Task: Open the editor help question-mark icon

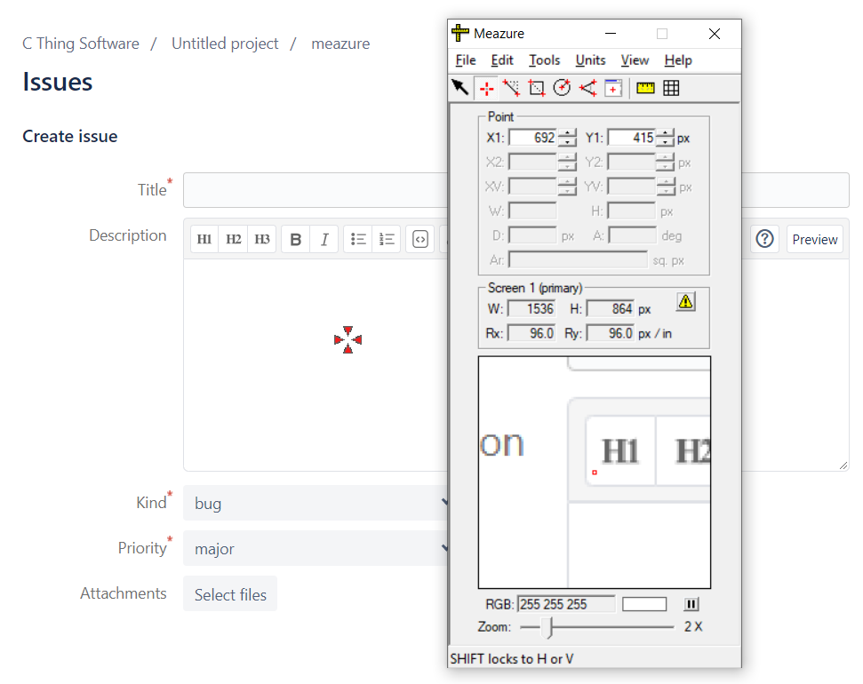Action: (x=764, y=239)
